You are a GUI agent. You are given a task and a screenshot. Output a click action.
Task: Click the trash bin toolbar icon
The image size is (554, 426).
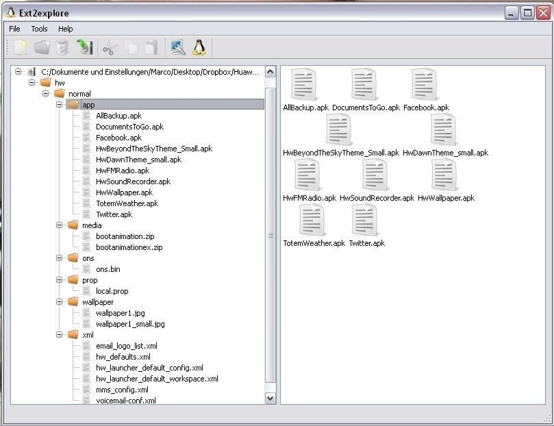[x=62, y=47]
